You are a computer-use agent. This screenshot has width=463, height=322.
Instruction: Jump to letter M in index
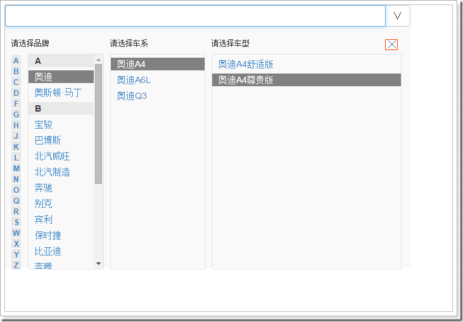tap(16, 169)
